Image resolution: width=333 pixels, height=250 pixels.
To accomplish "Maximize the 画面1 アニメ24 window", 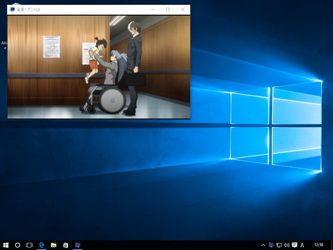I will click(168, 10).
